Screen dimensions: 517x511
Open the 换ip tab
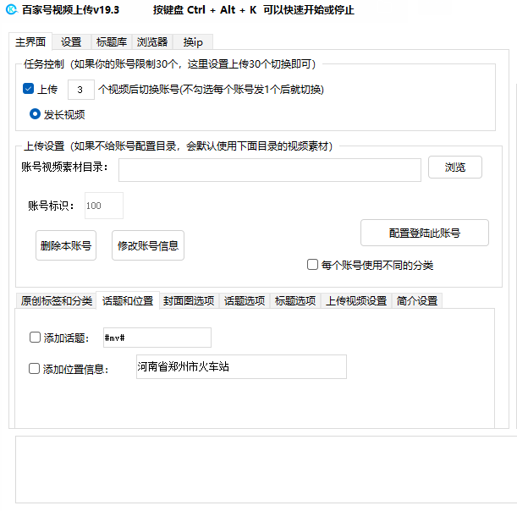[x=193, y=42]
